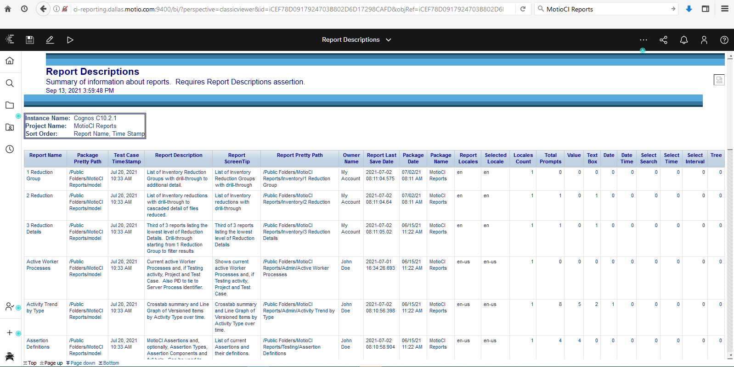Click the Select Interval column header
This screenshot has height=367, width=734.
(695, 158)
